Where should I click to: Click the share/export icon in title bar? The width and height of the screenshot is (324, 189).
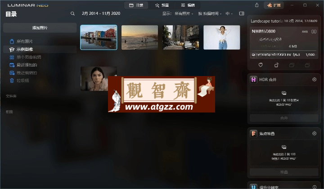(256, 5)
